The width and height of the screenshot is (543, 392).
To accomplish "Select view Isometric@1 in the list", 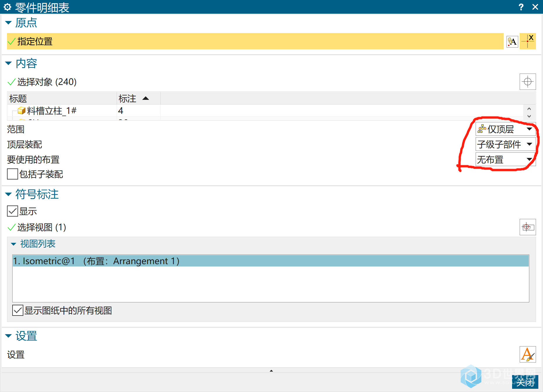I will 271,261.
